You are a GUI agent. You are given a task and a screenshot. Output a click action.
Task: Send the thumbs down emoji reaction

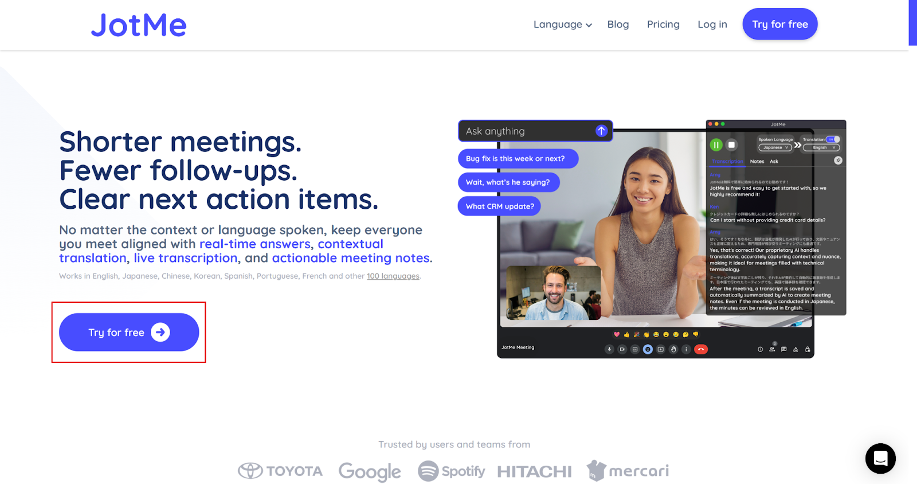point(696,334)
